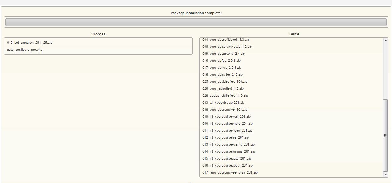Select 026_plug_ratingfield_1.0.zip entry
This screenshot has height=183, width=392.
223,89
